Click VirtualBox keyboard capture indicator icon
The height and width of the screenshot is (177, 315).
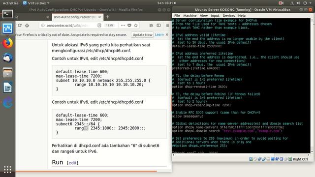coord(290,159)
